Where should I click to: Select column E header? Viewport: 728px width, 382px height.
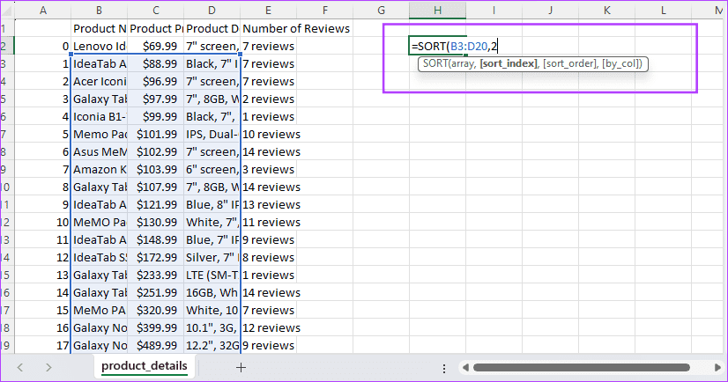point(268,11)
